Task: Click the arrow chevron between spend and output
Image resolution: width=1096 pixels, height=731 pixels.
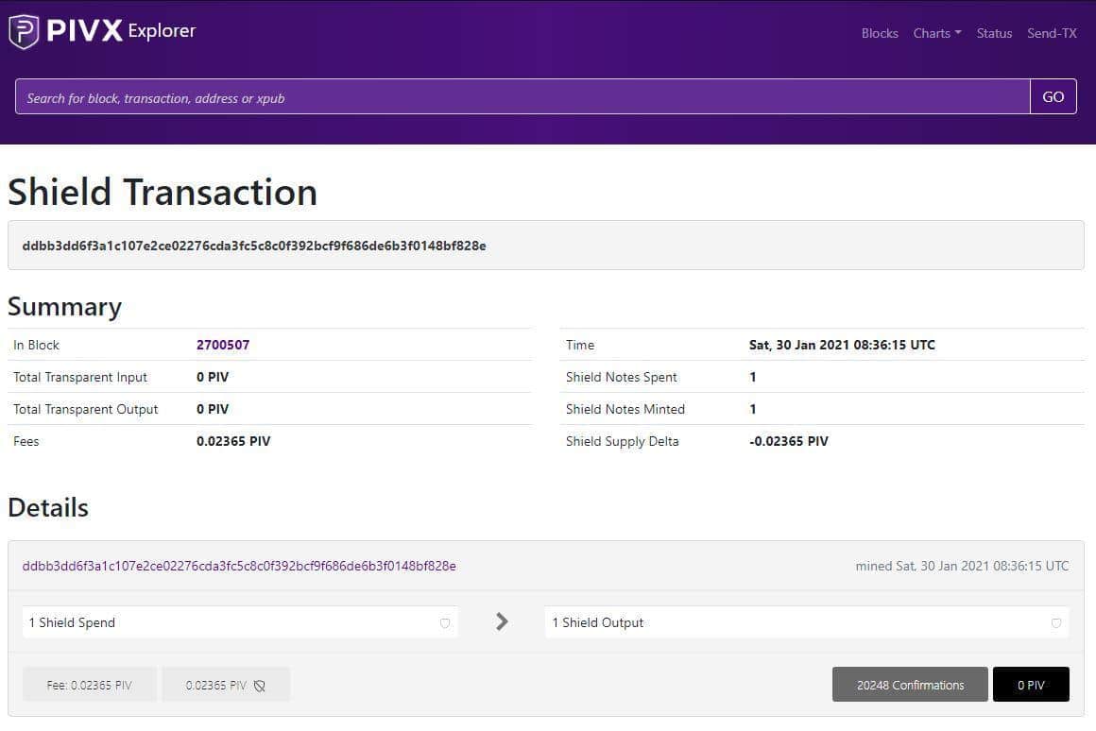Action: 502,621
